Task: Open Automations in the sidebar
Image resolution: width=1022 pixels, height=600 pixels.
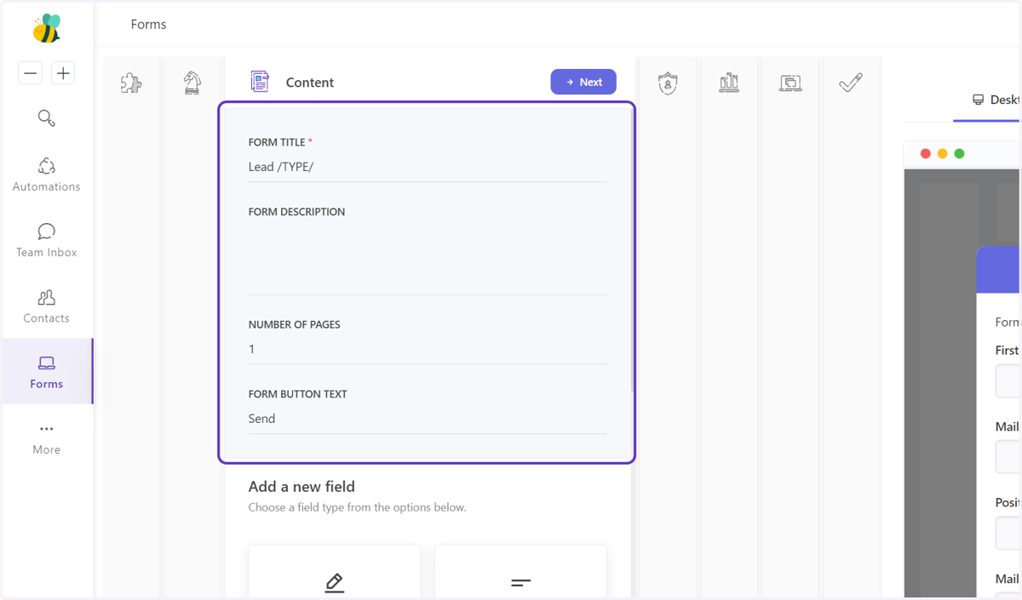Action: [x=47, y=174]
